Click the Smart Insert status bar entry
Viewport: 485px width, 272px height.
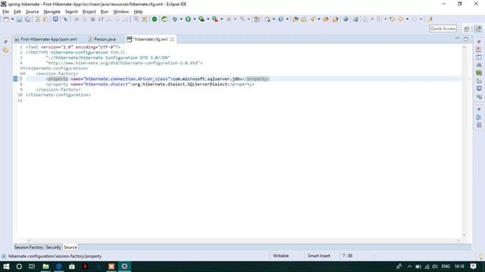tap(319, 256)
